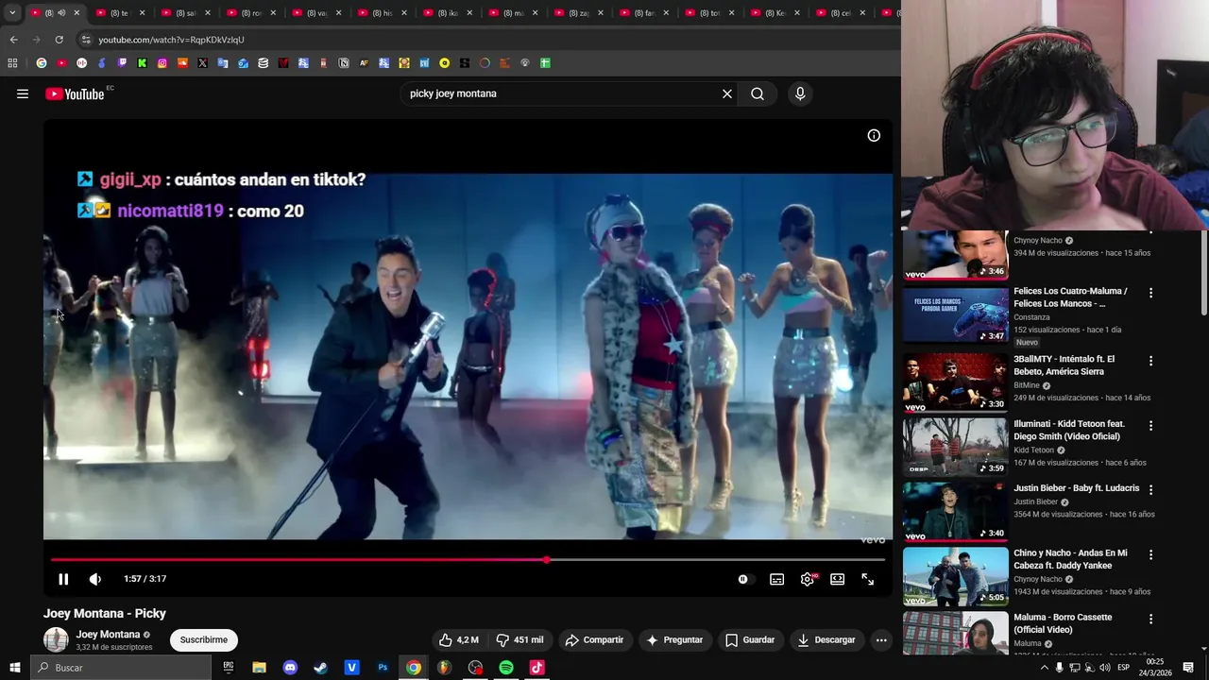
Task: Switch to the '(8) sal' tab
Action: 184,13
